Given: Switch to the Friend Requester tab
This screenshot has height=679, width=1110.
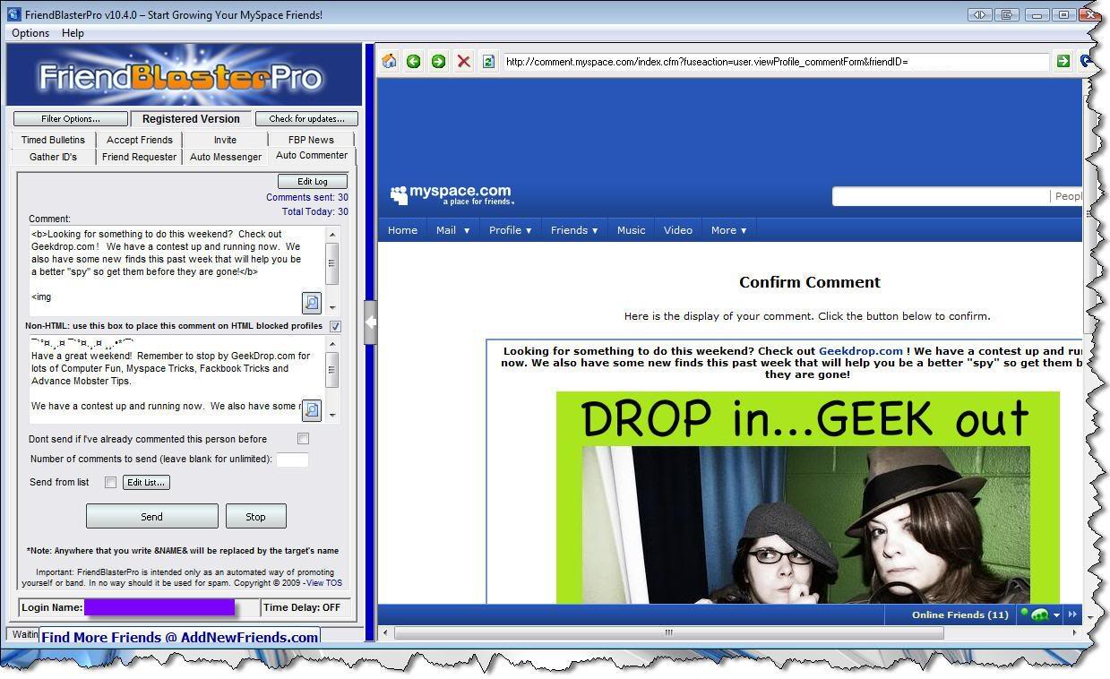Looking at the screenshot, I should [139, 157].
